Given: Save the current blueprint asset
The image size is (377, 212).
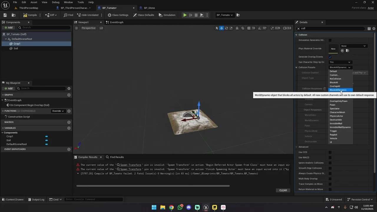Looking at the screenshot, I should (x=5, y=15).
